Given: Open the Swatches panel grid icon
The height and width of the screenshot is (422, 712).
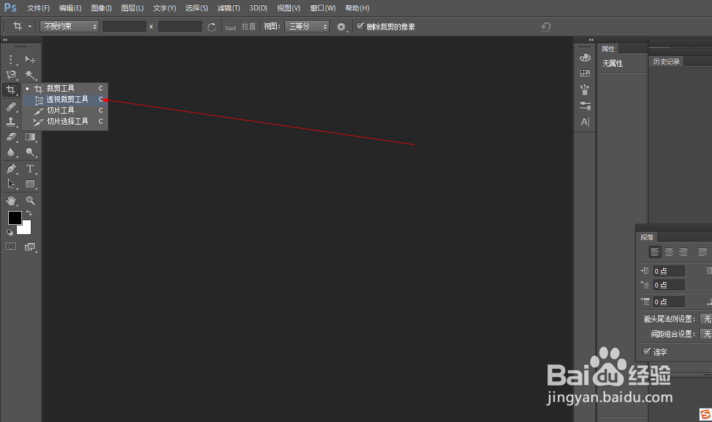Looking at the screenshot, I should 585,74.
